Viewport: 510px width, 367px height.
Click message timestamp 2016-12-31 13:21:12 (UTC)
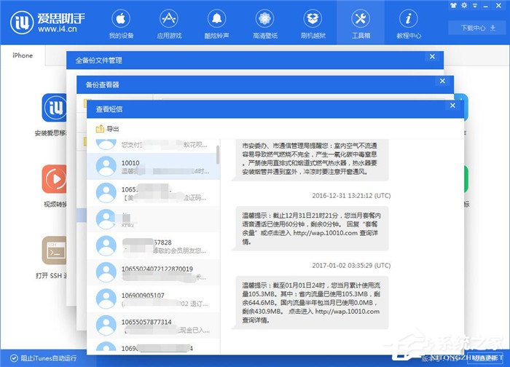tap(351, 196)
